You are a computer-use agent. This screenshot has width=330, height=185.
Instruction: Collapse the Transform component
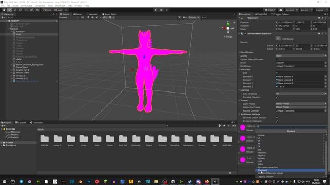(x=239, y=18)
